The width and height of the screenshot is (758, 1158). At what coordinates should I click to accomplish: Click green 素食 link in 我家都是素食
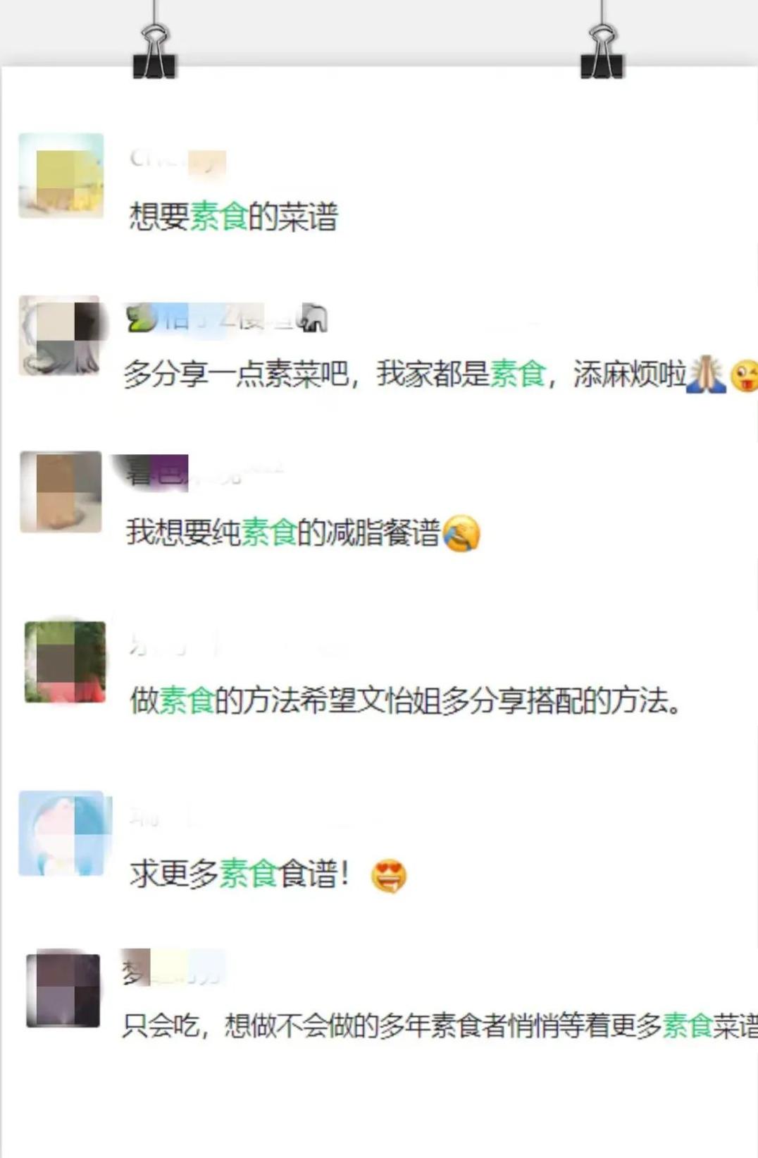coord(518,374)
